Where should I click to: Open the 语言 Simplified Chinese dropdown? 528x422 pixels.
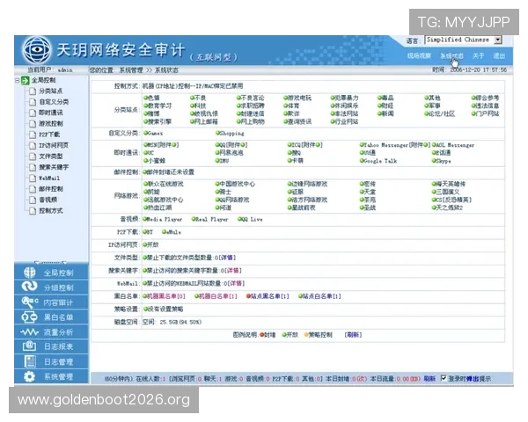pyautogui.click(x=464, y=40)
